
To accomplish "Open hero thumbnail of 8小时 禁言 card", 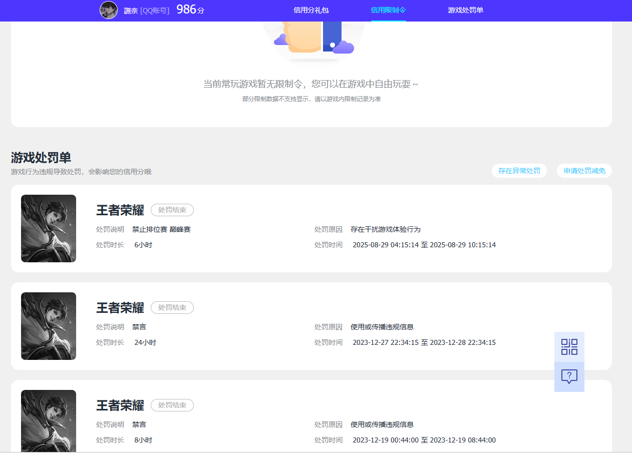I will pyautogui.click(x=49, y=421).
